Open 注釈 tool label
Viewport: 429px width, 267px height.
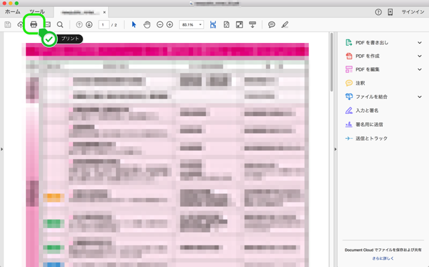[x=360, y=83]
